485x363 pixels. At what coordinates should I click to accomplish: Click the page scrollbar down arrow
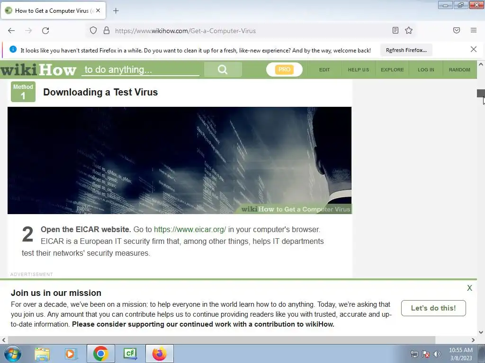(x=481, y=332)
